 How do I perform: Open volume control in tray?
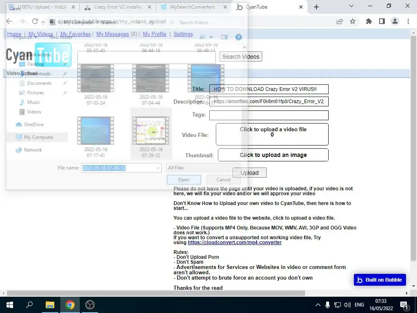pyautogui.click(x=347, y=305)
